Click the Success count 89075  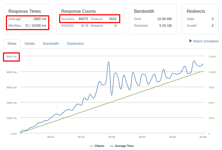pyautogui.click(x=84, y=19)
